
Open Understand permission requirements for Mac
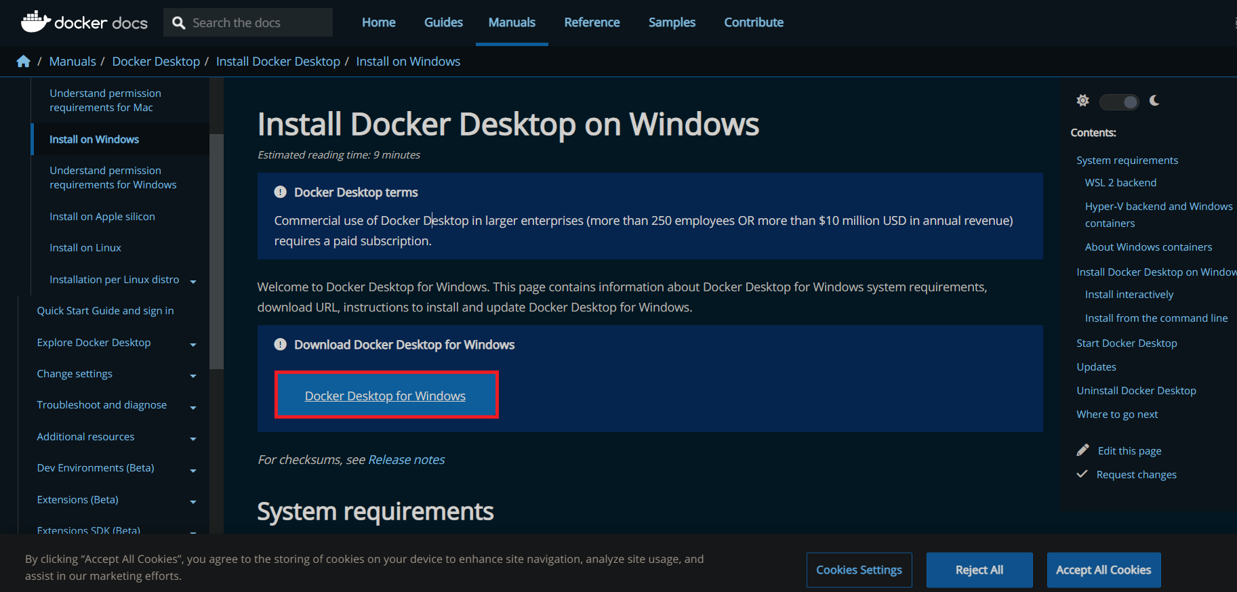point(105,100)
